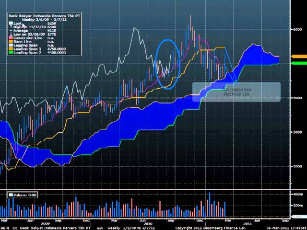307x230 pixels.
Task: Select the Lagging Span legend label
Action: point(25,45)
